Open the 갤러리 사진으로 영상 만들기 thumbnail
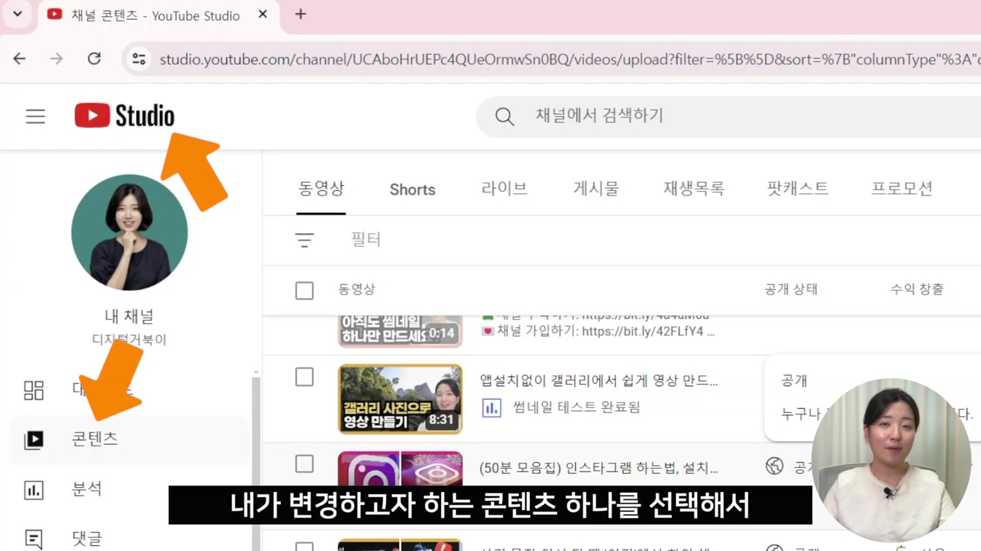The image size is (981, 551). [400, 399]
